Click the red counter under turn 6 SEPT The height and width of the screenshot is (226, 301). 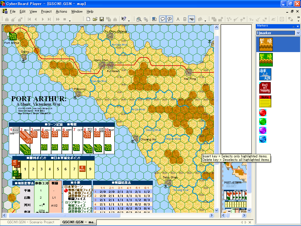pyautogui.click(x=65, y=134)
